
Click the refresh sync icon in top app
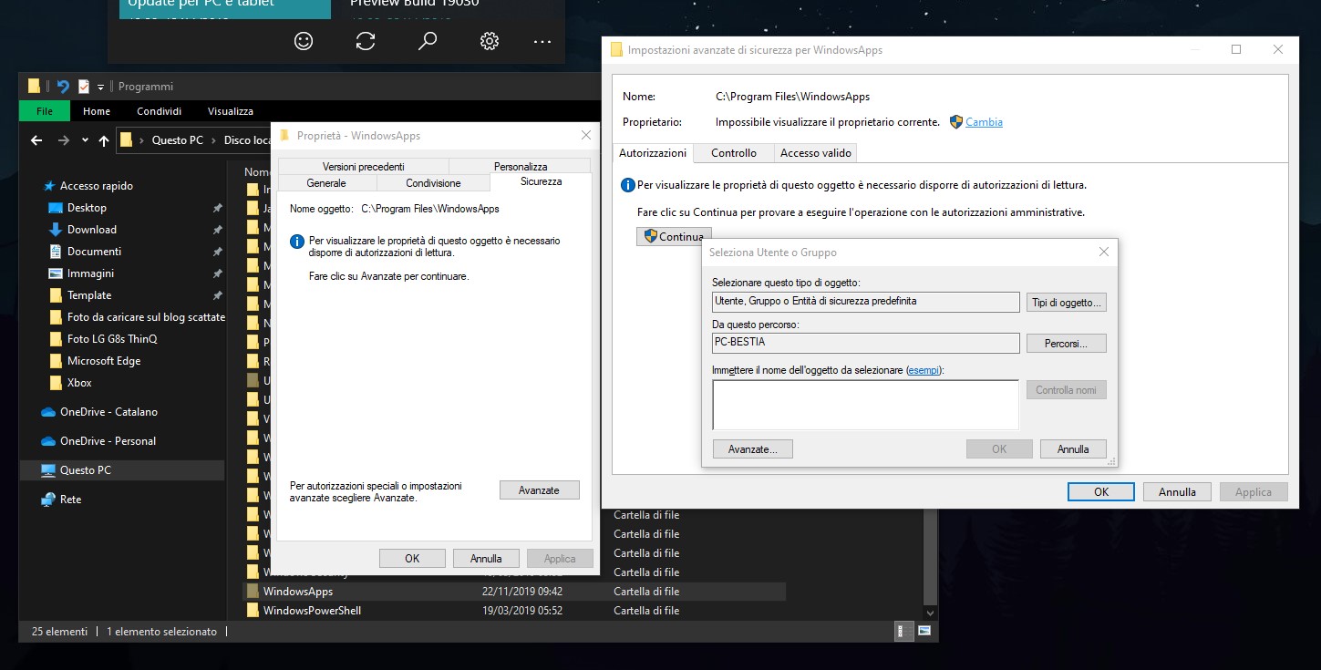point(366,41)
